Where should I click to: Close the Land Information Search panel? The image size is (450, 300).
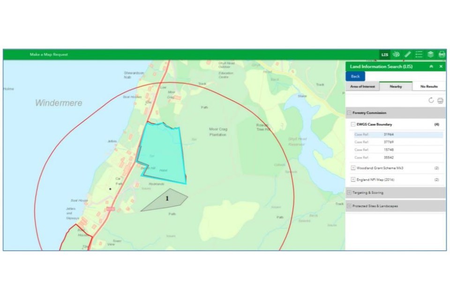(x=441, y=67)
